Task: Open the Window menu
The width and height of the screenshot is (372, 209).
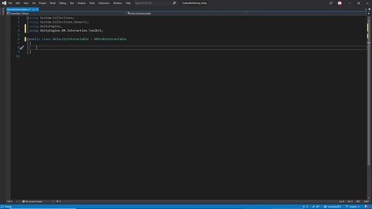Action: coord(117,3)
